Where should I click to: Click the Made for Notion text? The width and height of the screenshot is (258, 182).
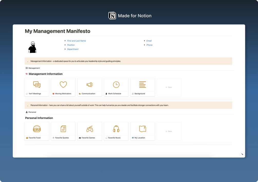pyautogui.click(x=135, y=16)
